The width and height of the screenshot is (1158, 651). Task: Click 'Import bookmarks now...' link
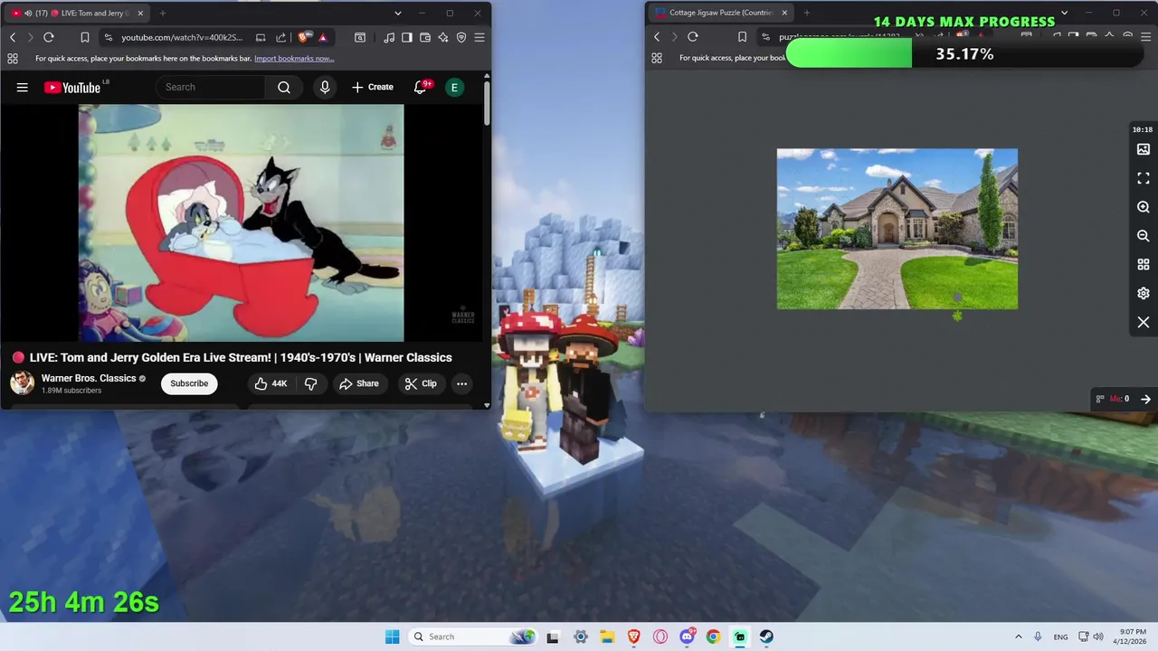pos(294,58)
